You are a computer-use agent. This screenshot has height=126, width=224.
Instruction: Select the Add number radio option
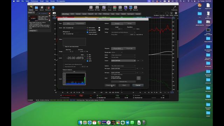point(87,28)
